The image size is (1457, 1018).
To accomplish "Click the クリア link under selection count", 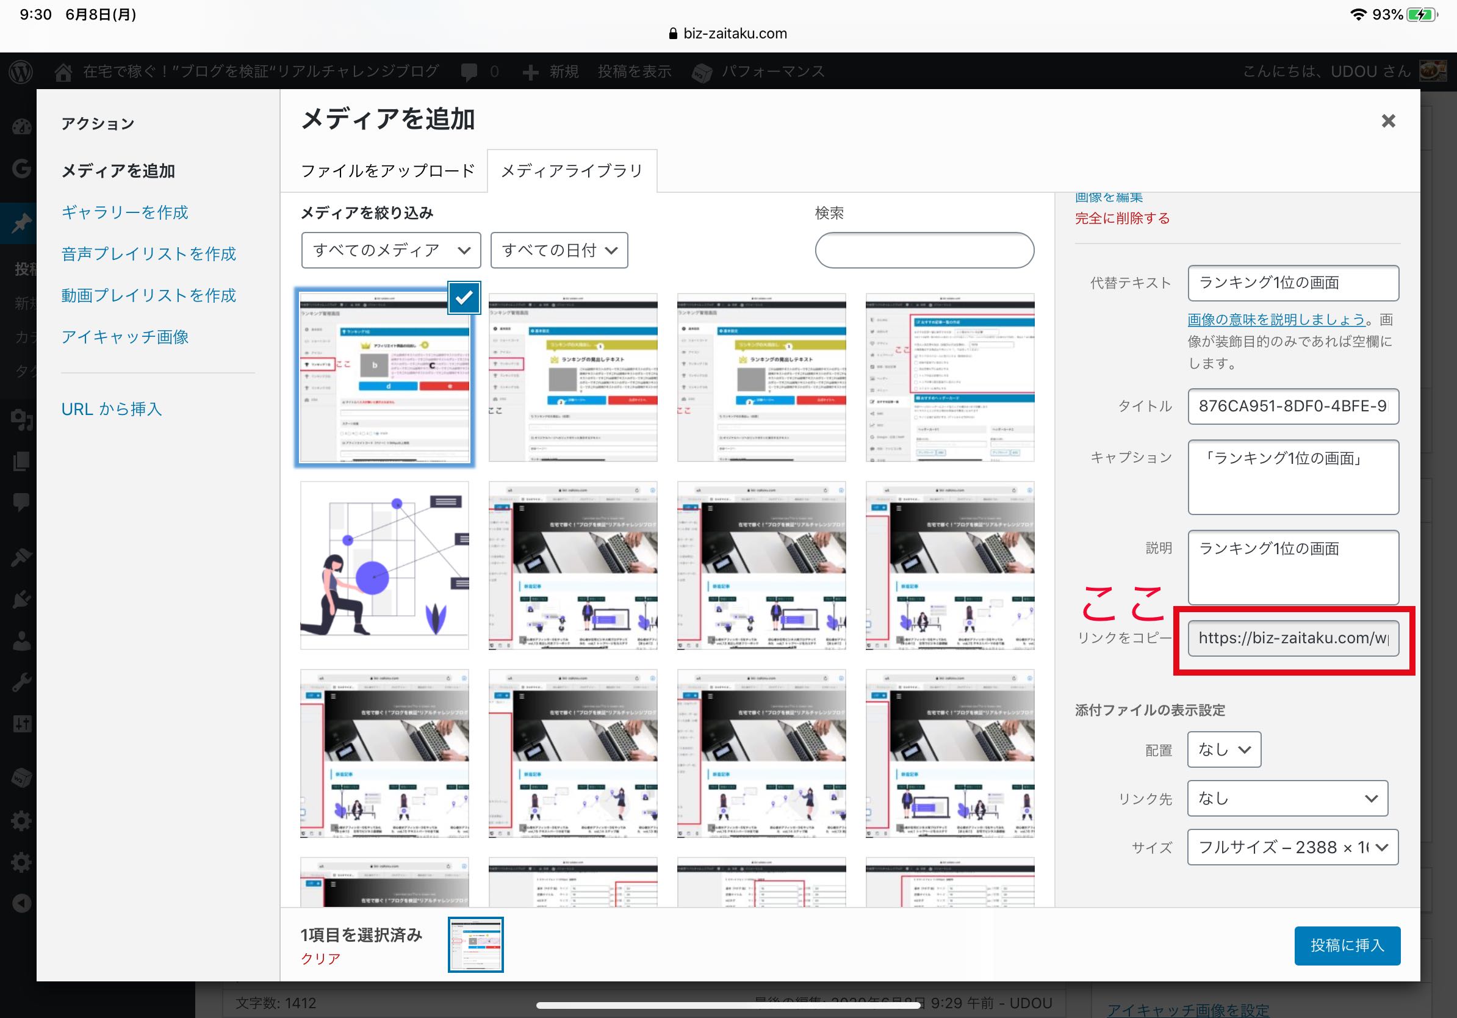I will click(320, 958).
